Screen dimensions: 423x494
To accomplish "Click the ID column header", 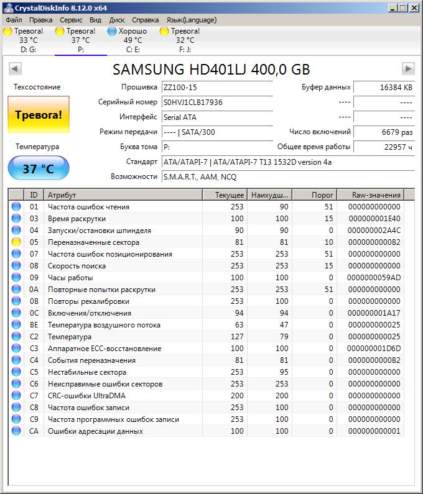I will pyautogui.click(x=34, y=194).
